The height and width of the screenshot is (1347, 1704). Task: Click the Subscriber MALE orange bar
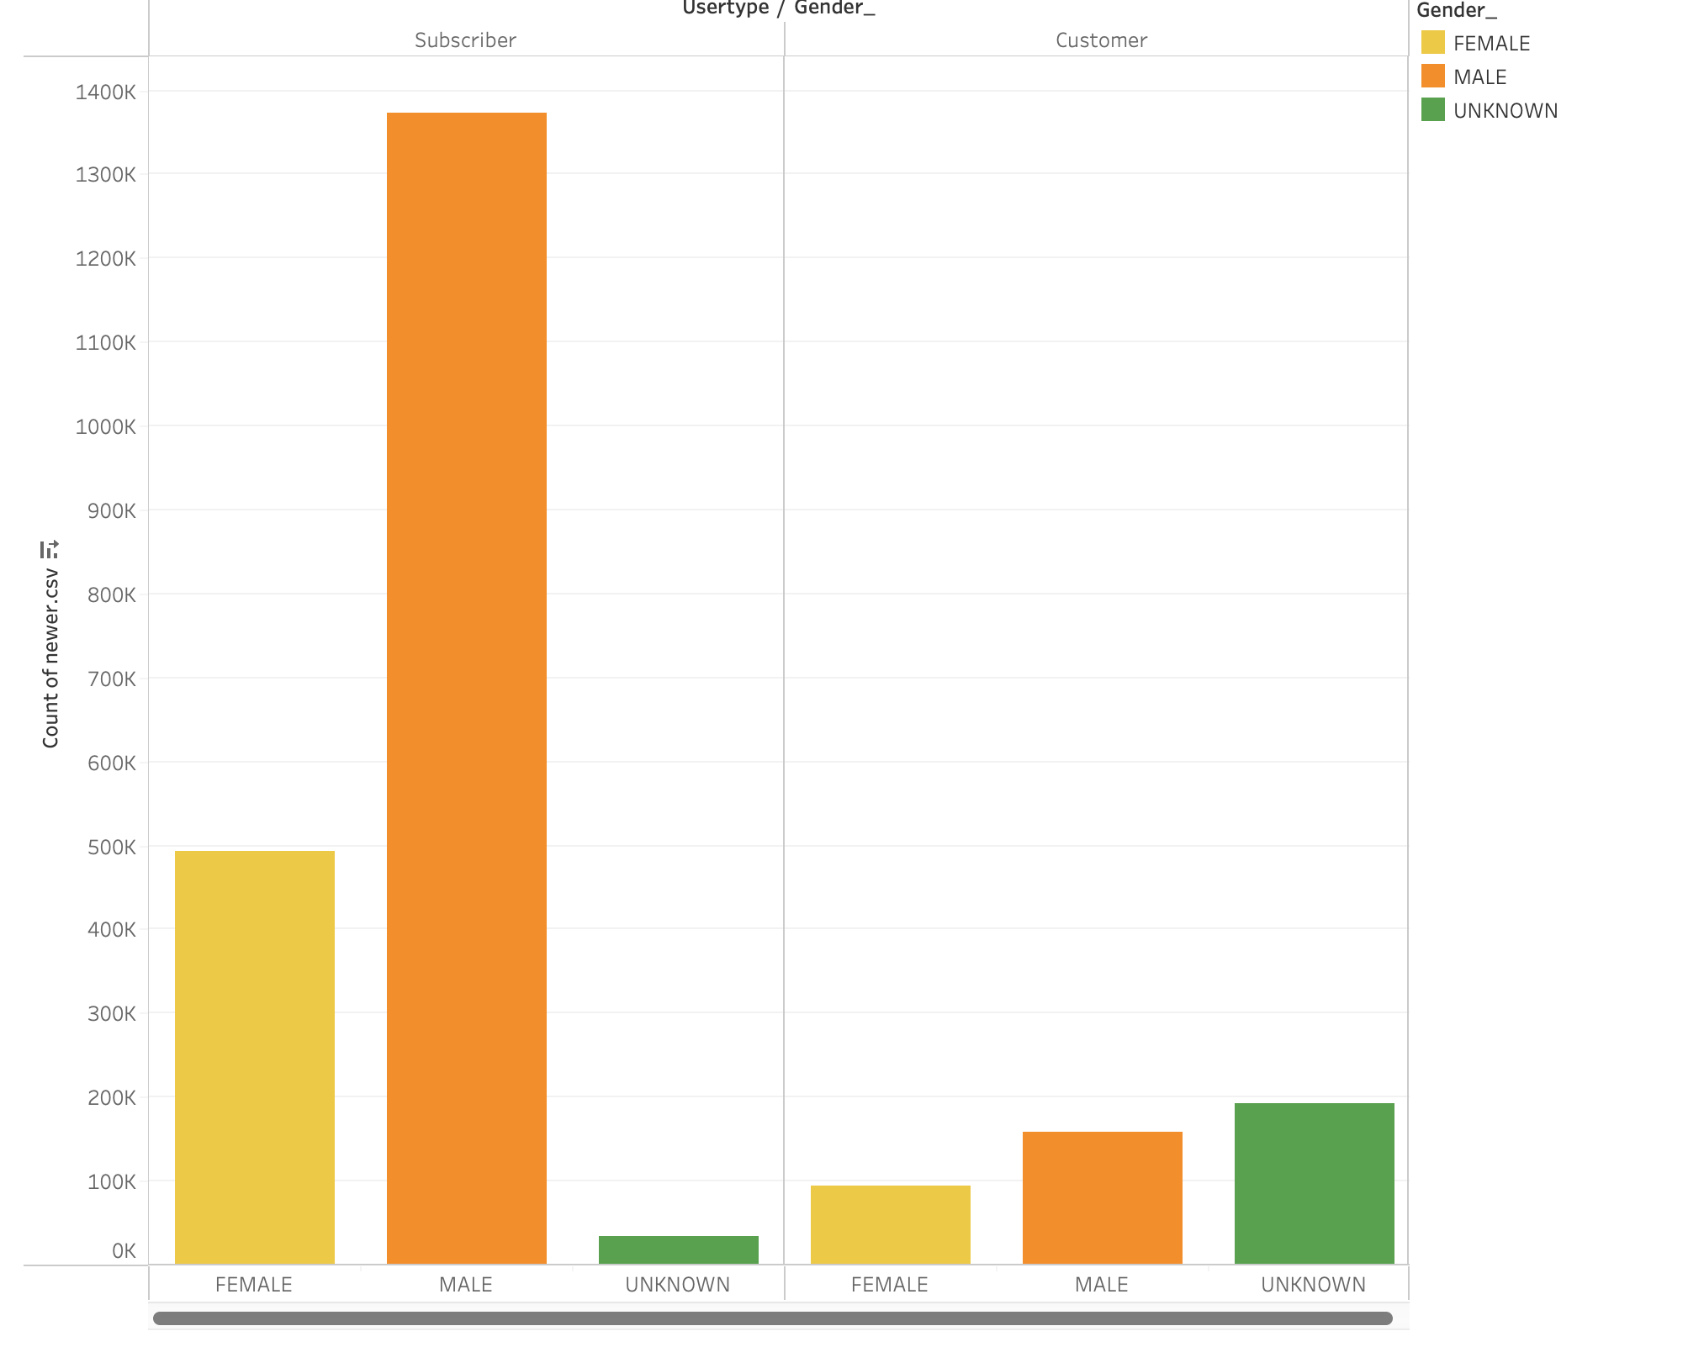pos(466,688)
